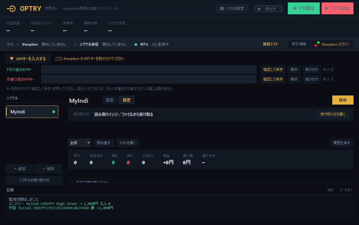Clear history with 履歴を消す
The image size is (359, 225).
[x=341, y=143]
